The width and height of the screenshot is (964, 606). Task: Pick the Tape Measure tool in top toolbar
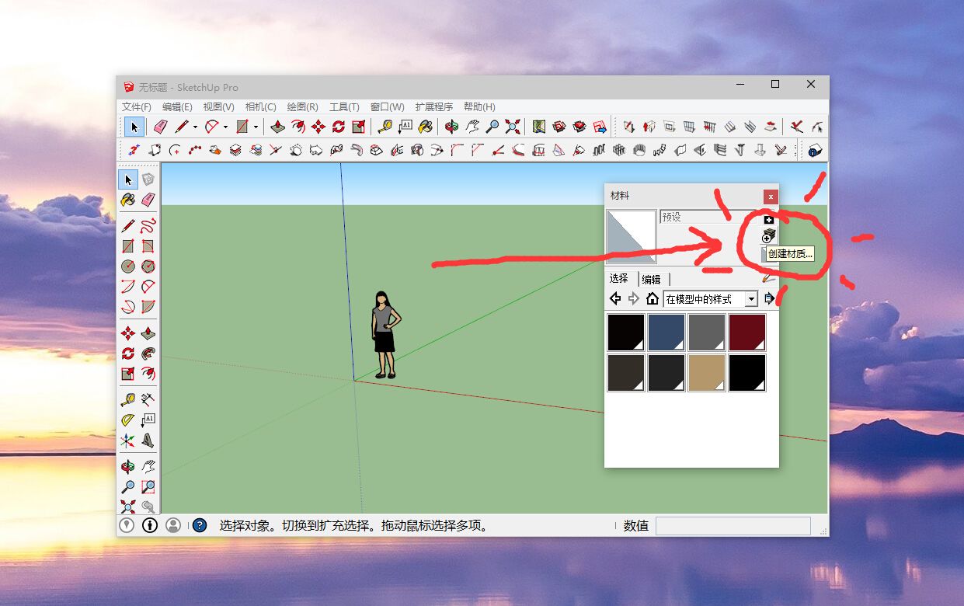[x=385, y=127]
